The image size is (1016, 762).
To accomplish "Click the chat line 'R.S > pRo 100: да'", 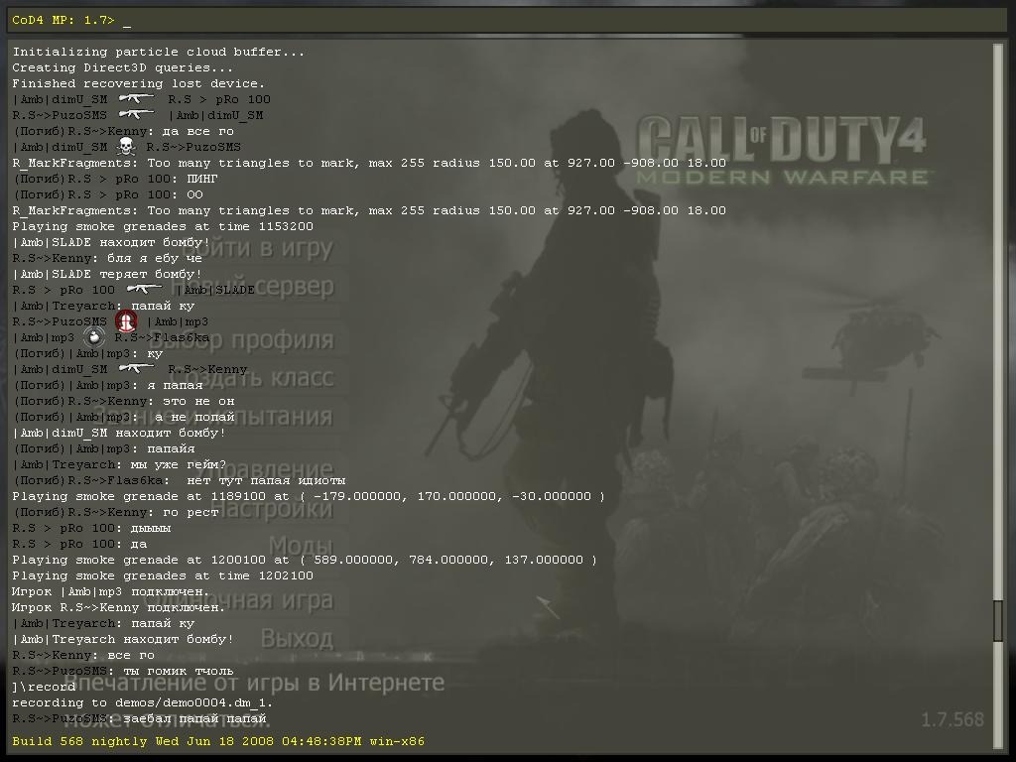I will pyautogui.click(x=79, y=544).
